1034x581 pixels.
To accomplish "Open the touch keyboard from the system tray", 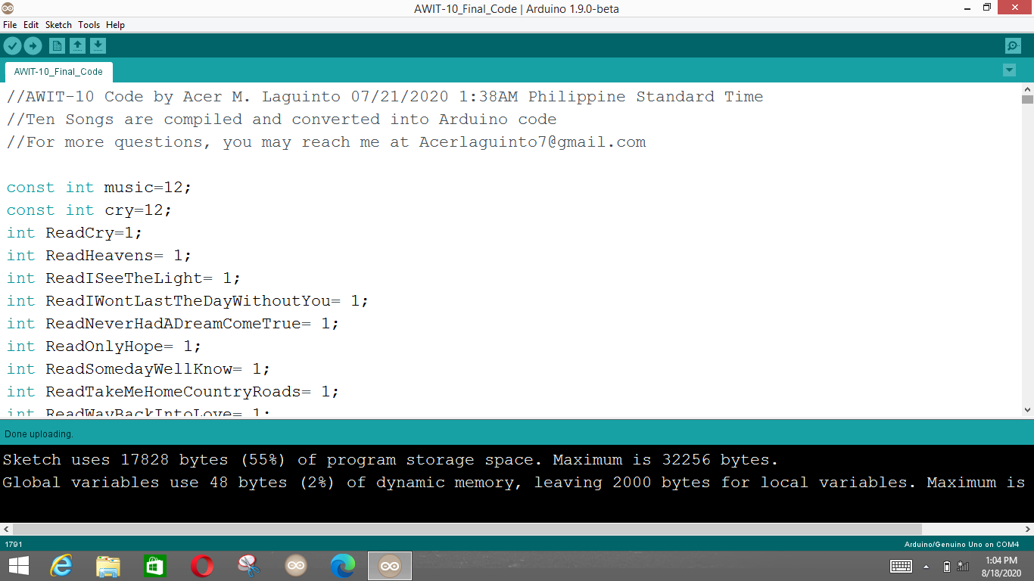I will pos(902,566).
